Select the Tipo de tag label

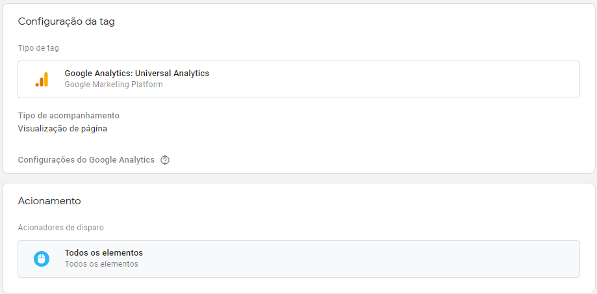(38, 48)
